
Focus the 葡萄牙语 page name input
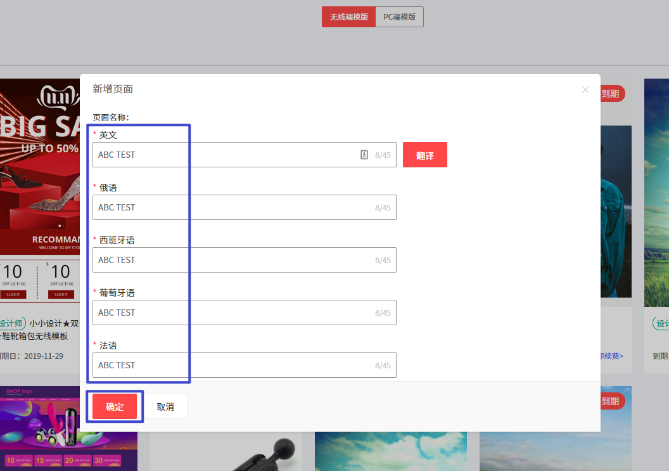tap(244, 312)
